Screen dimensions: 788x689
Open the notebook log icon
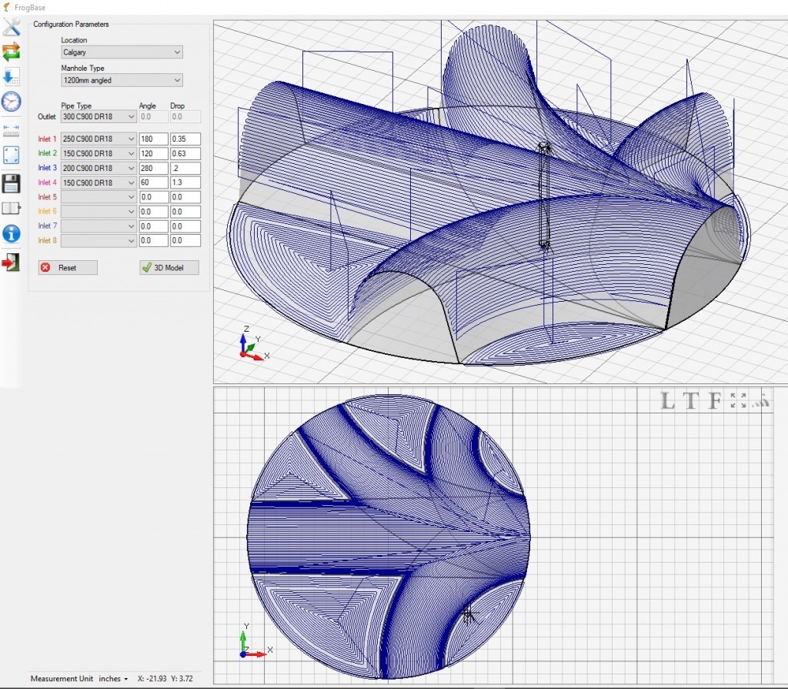(12, 207)
